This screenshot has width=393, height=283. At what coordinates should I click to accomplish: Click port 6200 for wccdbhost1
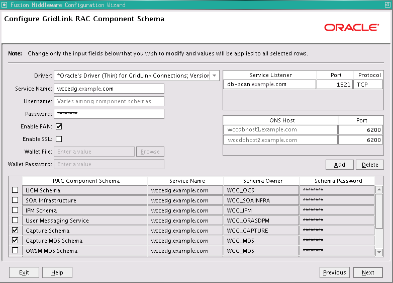360,129
